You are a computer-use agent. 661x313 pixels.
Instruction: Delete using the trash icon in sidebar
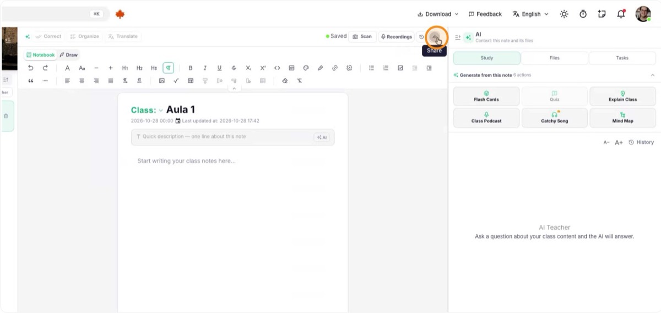[6, 116]
